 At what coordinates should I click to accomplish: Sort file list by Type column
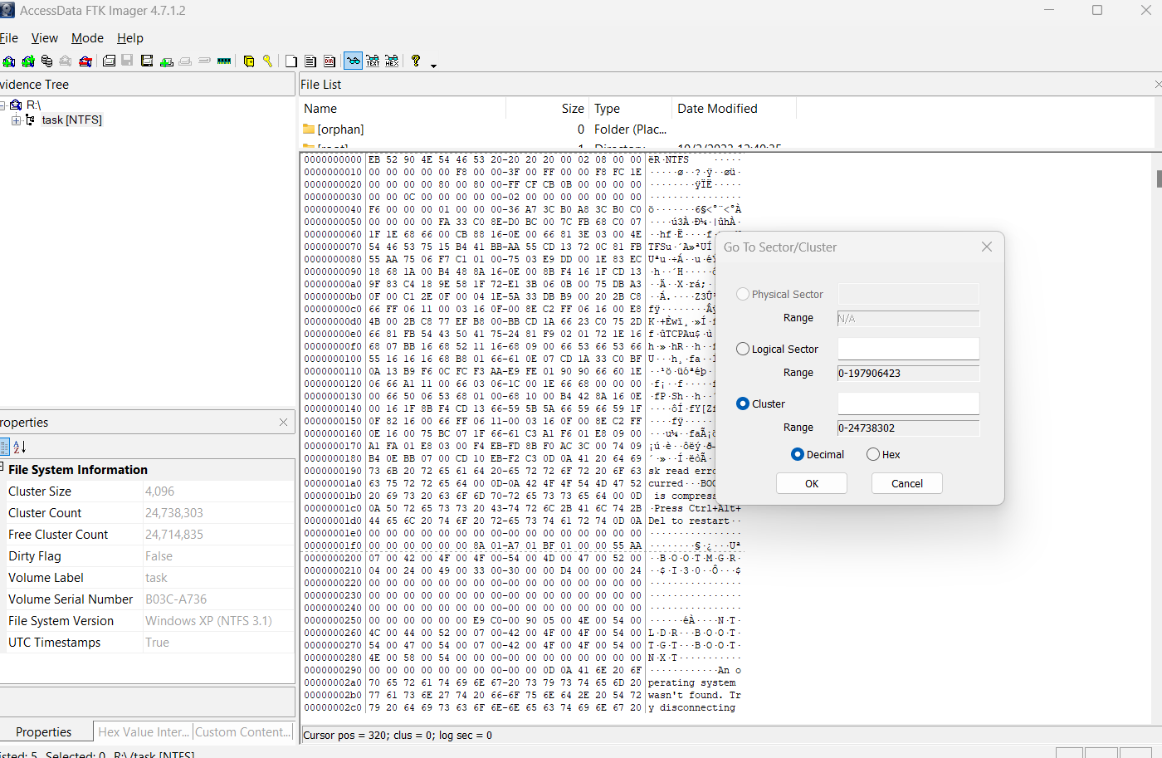(x=630, y=109)
